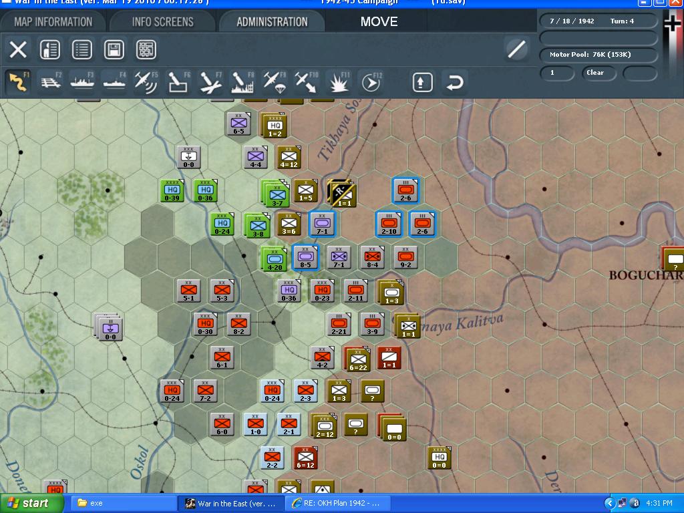Select the F6 bomb unit icon
The height and width of the screenshot is (513, 684).
coord(178,82)
